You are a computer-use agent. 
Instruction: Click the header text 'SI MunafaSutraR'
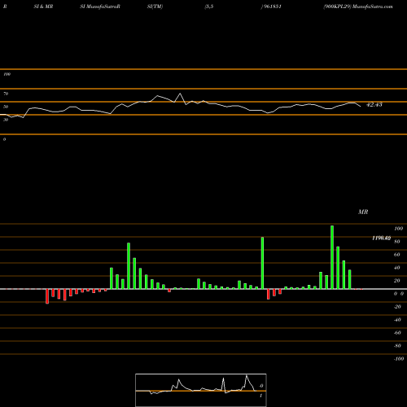tap(100, 7)
